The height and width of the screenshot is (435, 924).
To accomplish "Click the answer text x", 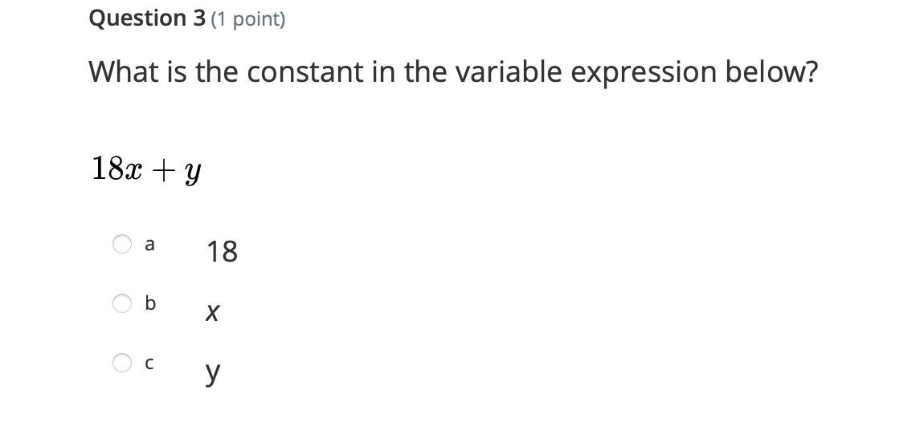I will (212, 312).
